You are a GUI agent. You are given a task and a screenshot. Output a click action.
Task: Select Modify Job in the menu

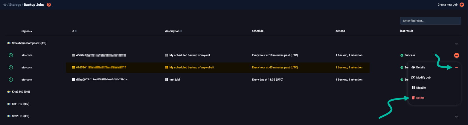coord(421,77)
